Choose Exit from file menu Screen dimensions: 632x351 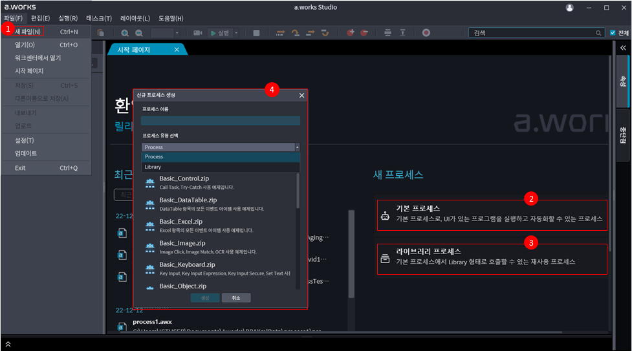tap(47, 168)
